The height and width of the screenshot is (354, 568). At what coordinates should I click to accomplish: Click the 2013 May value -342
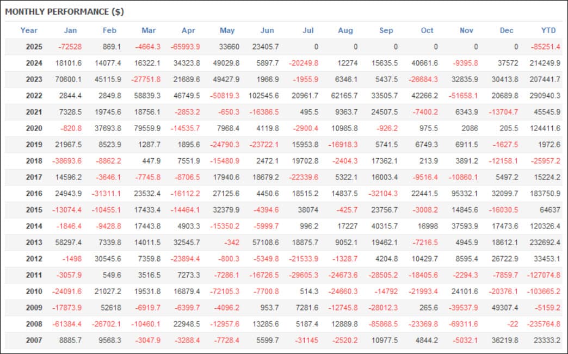tap(232, 242)
